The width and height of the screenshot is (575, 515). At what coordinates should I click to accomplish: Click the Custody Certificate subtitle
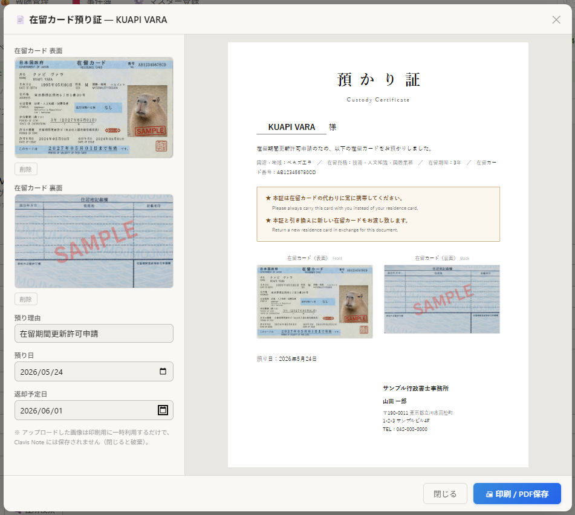coord(378,100)
